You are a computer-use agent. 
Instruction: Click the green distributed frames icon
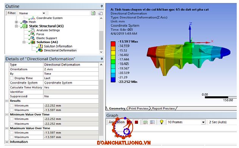coord(145,122)
